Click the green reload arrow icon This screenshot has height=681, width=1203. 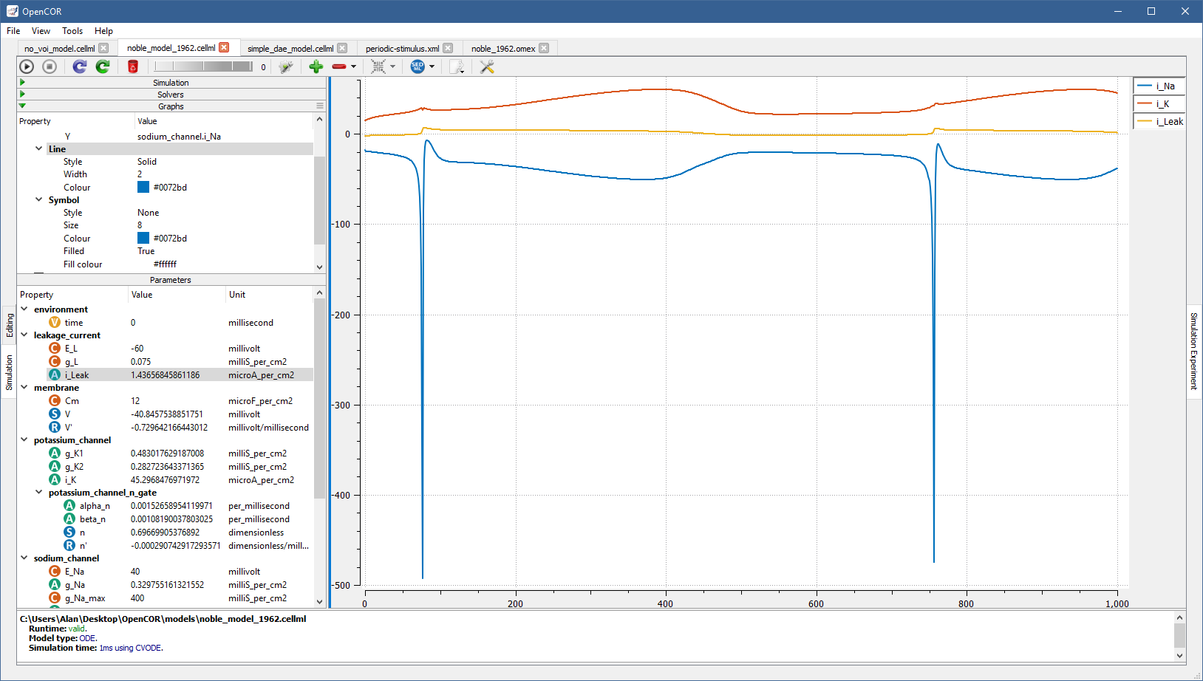tap(103, 66)
